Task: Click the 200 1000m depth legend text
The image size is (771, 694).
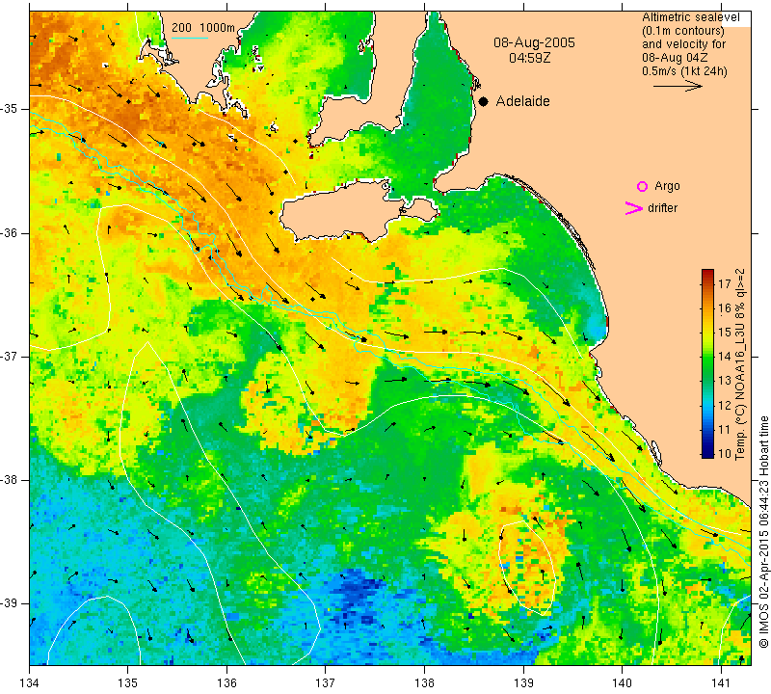Action: pyautogui.click(x=203, y=28)
